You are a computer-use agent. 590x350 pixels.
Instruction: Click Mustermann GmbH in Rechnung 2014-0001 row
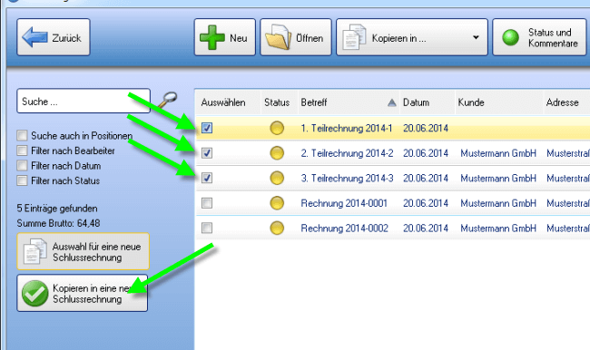tap(498, 203)
